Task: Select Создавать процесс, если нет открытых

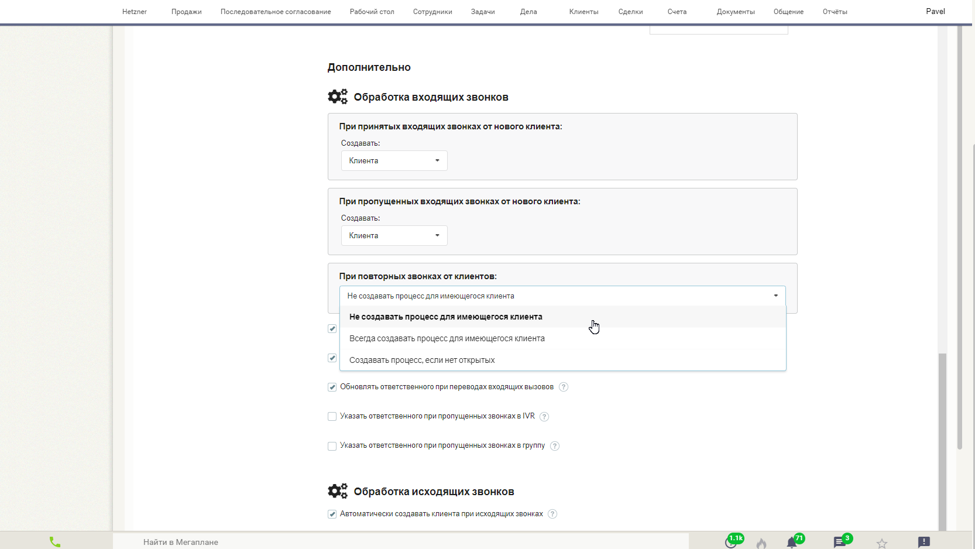Action: tap(562, 360)
